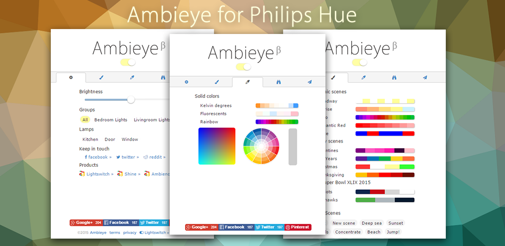The width and height of the screenshot is (505, 246).
Task: Open the paintbrush tab in center panel
Action: pos(217,82)
